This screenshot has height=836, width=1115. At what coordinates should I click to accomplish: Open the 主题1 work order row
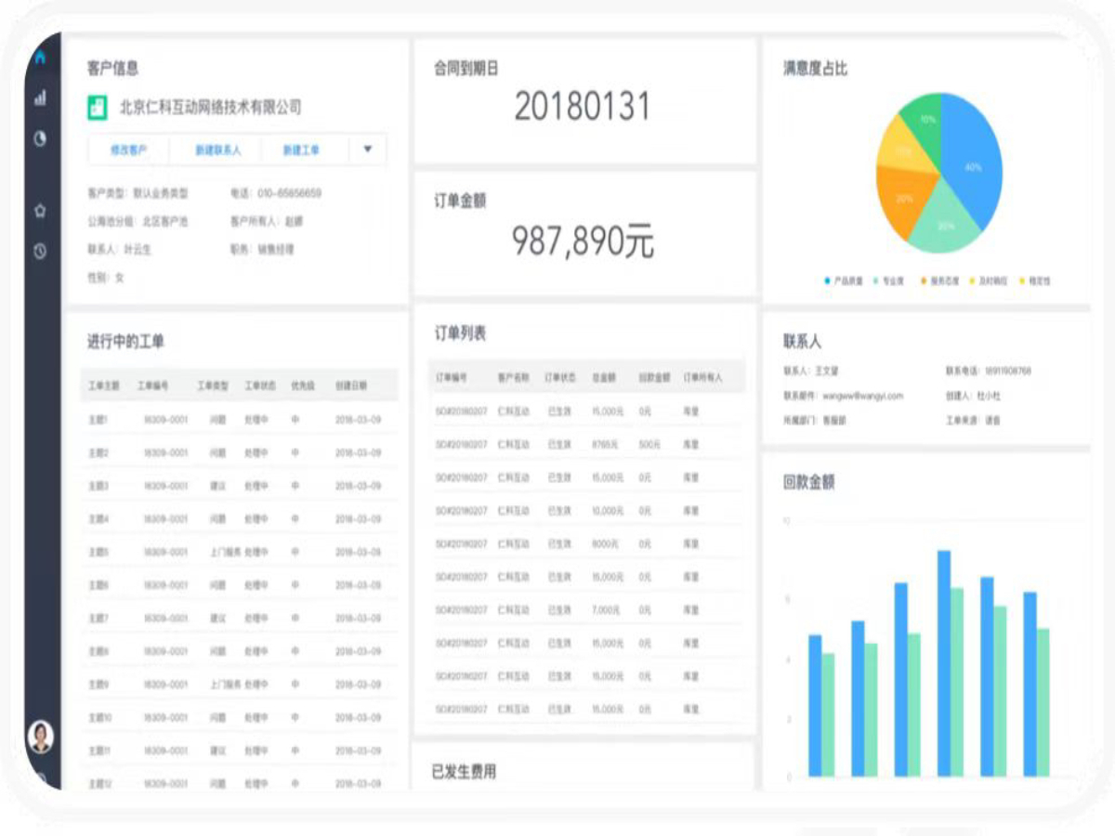(98, 420)
